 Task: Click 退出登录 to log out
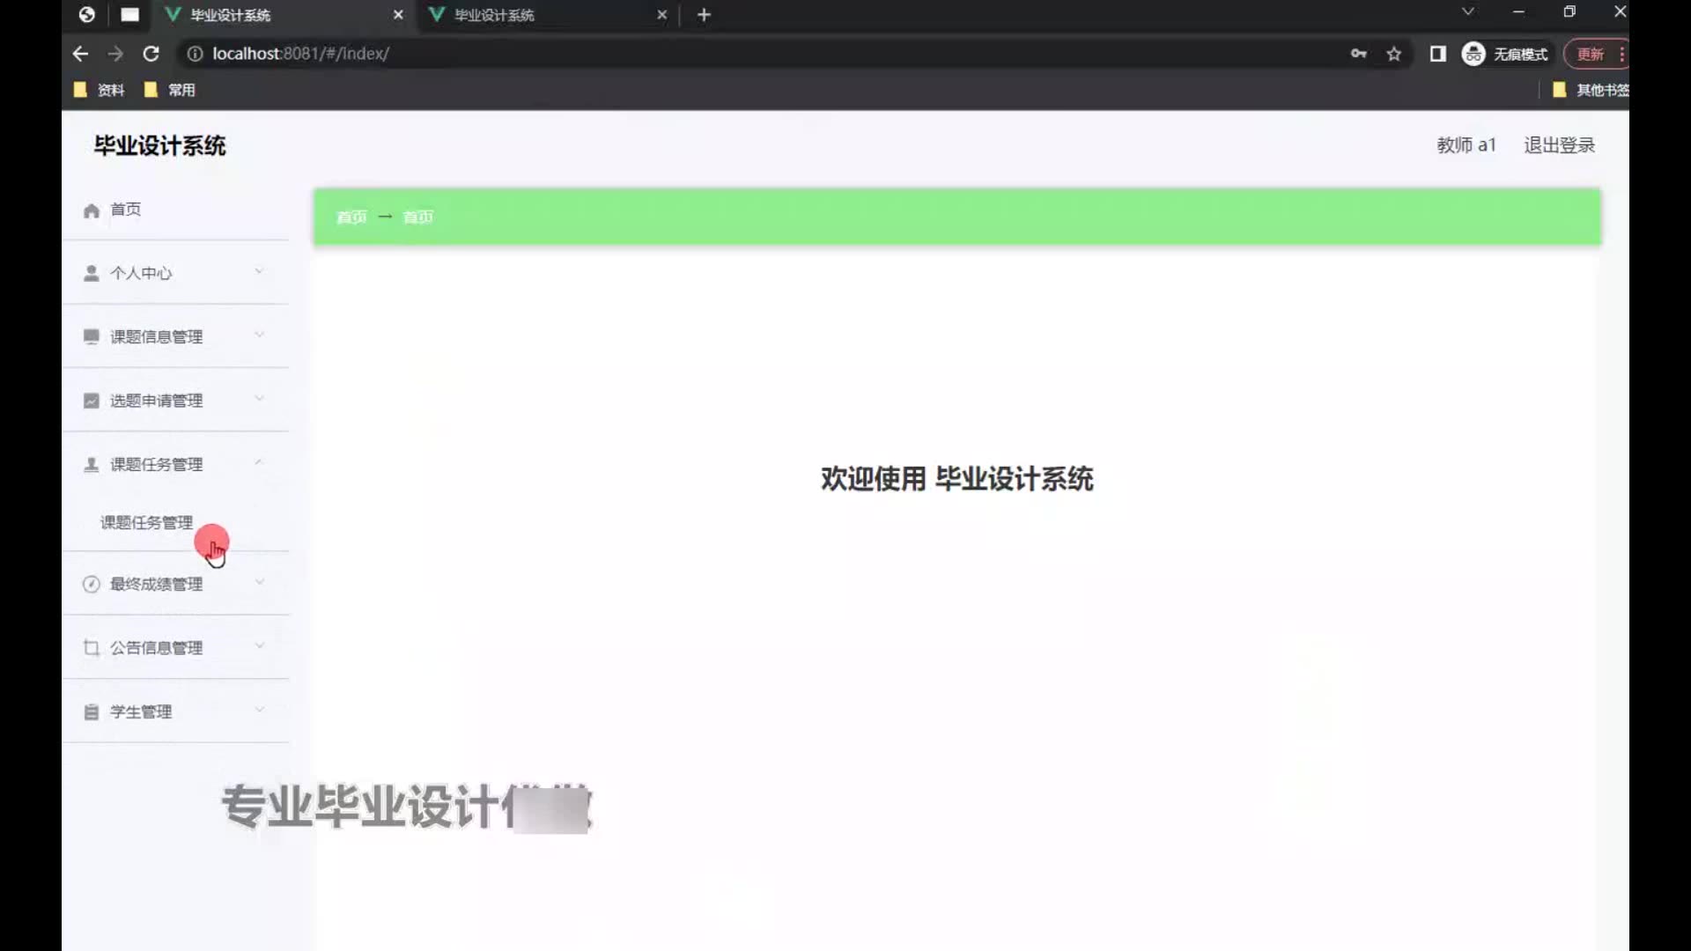tap(1559, 145)
